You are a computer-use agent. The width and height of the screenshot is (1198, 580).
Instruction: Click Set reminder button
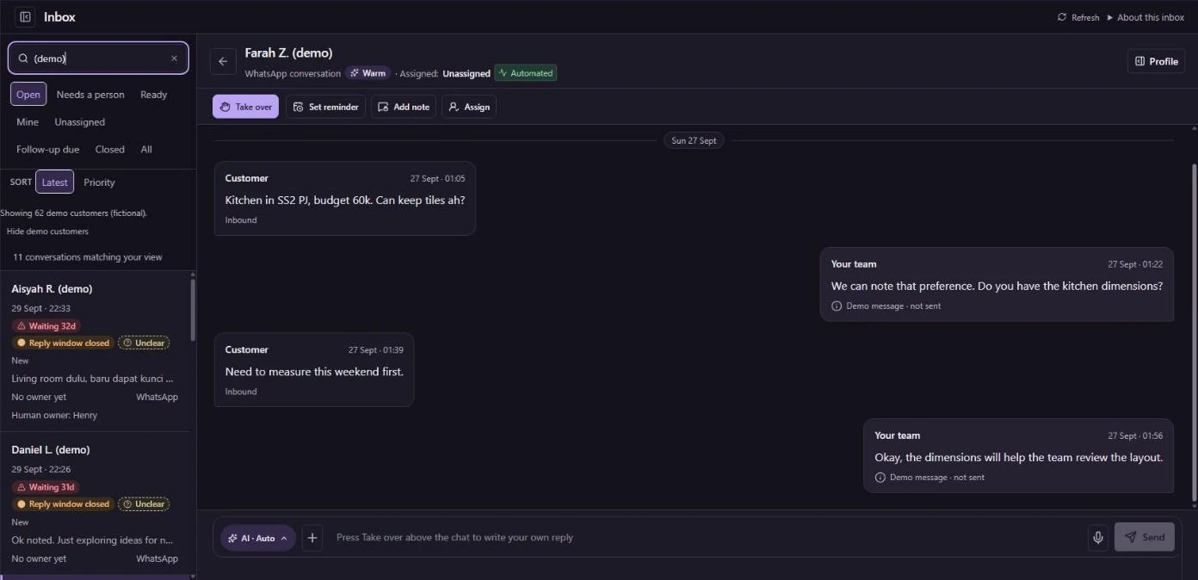pos(325,107)
